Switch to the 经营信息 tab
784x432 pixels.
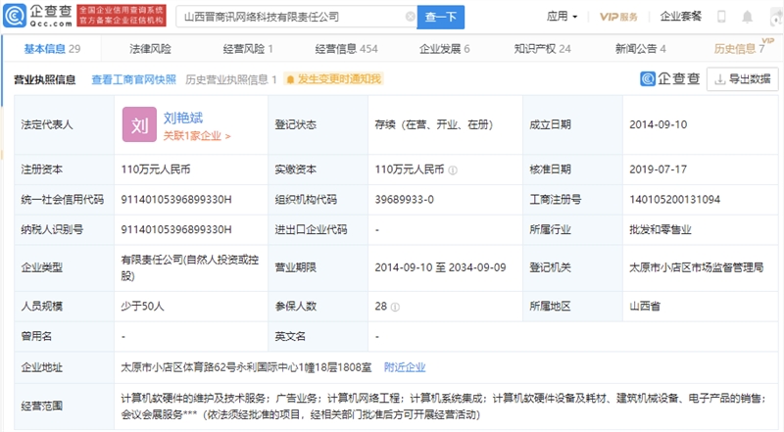(x=346, y=49)
